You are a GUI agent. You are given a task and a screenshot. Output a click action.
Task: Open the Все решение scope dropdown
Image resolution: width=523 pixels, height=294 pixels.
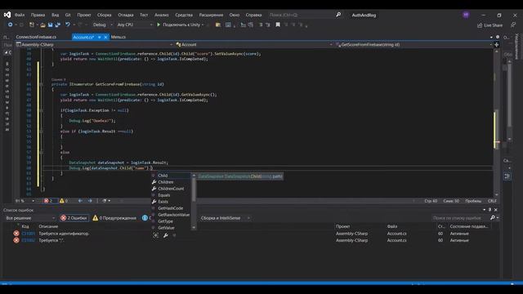click(30, 218)
